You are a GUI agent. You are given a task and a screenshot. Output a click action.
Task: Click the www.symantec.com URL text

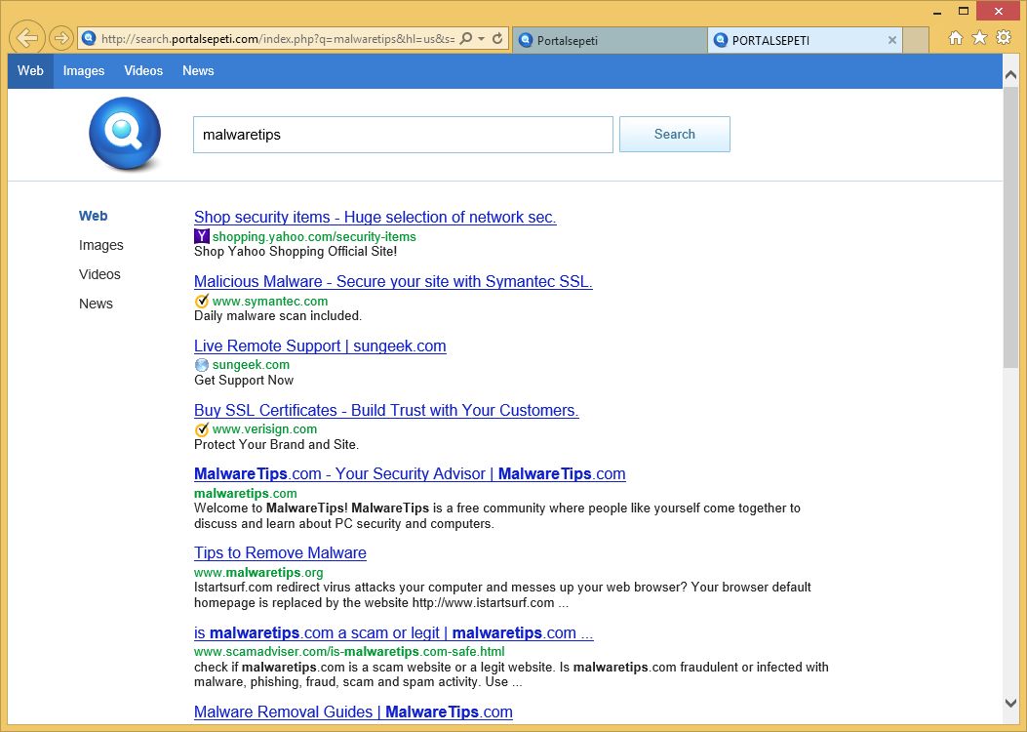coord(270,302)
